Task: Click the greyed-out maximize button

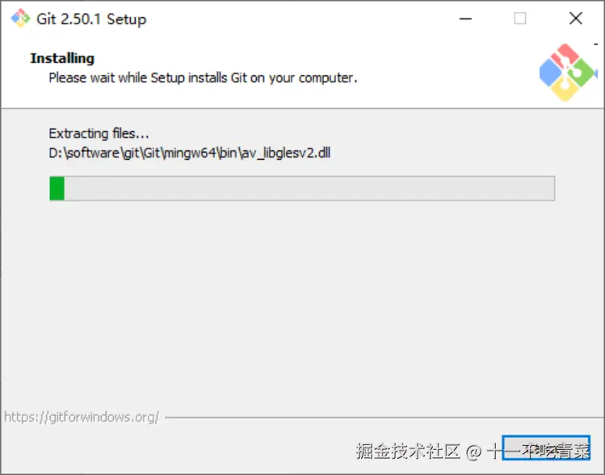Action: pos(519,19)
